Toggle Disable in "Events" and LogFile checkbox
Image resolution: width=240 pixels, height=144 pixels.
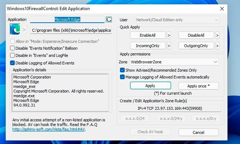13,55
